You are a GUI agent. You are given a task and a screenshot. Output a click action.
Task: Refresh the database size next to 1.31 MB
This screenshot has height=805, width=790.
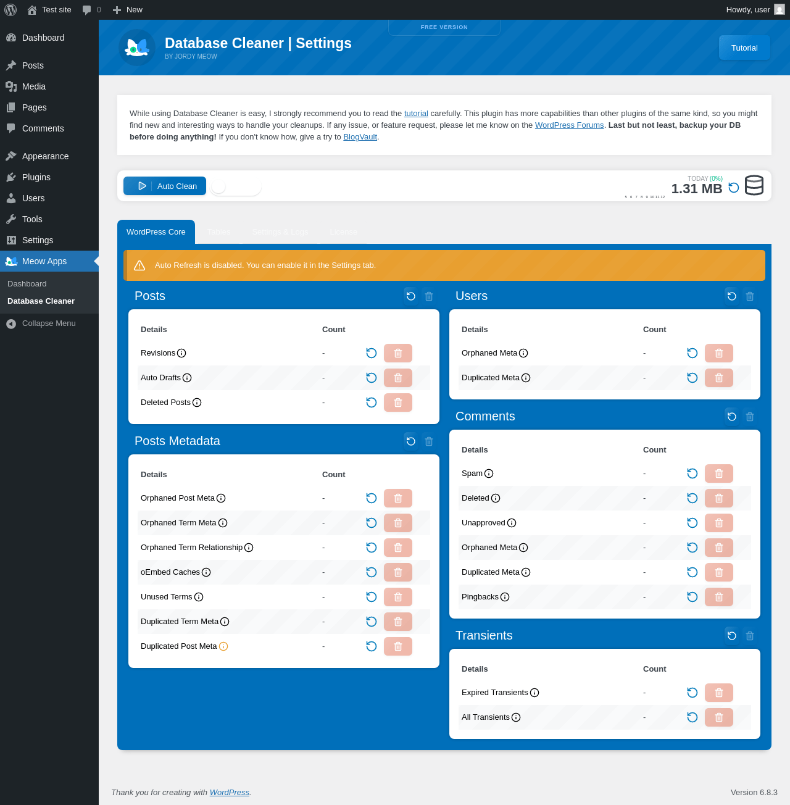(734, 188)
